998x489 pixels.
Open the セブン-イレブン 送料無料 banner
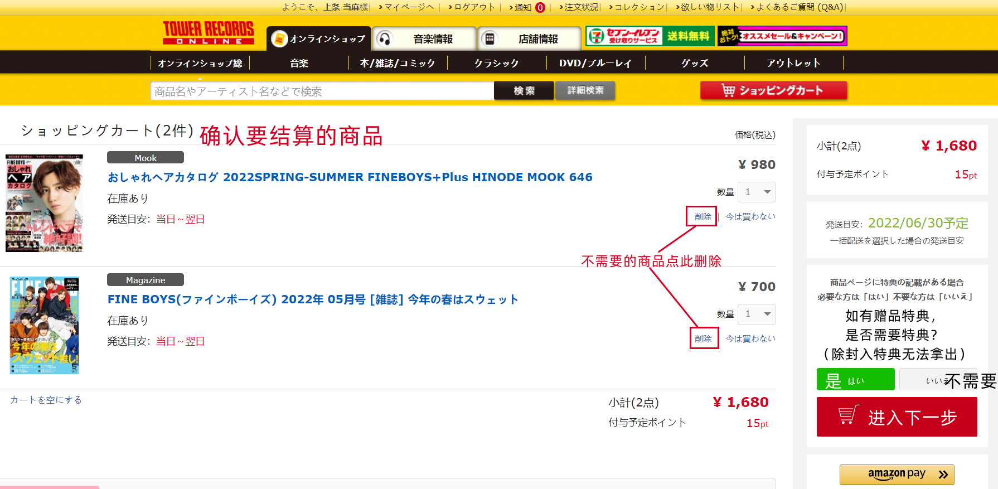(x=650, y=36)
